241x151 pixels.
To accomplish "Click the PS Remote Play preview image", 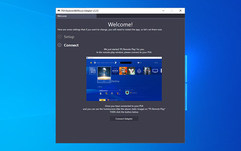I will coord(124,79).
